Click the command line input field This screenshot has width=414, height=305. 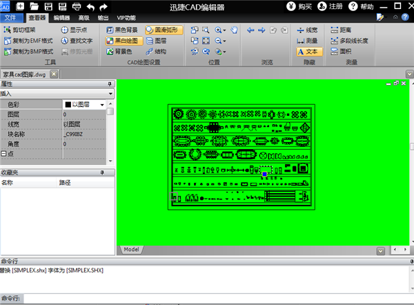(x=218, y=298)
